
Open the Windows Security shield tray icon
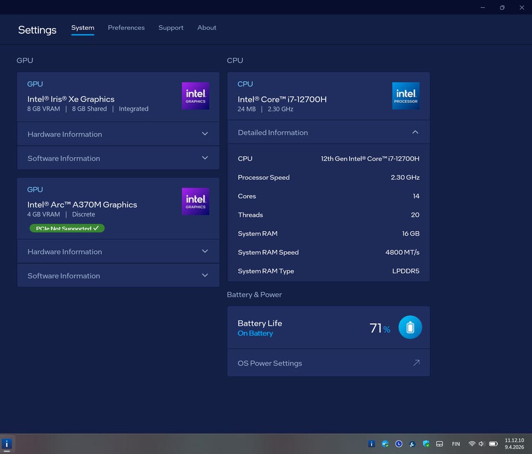click(426, 443)
